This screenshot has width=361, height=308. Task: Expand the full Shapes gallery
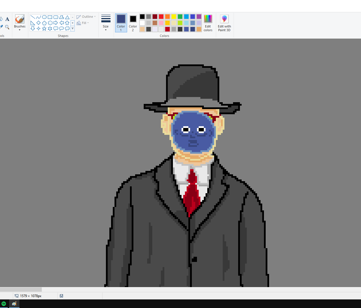pyautogui.click(x=73, y=29)
